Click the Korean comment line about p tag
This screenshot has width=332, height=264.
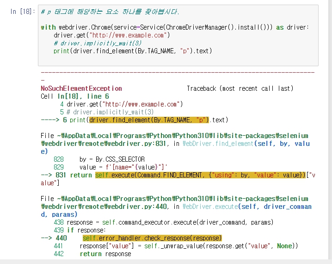point(110,12)
